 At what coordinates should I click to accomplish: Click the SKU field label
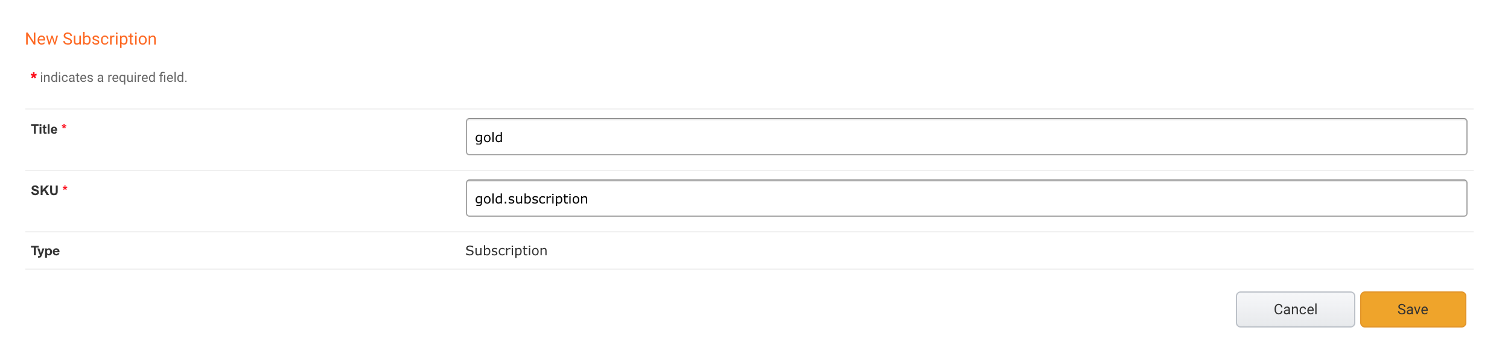tap(45, 190)
